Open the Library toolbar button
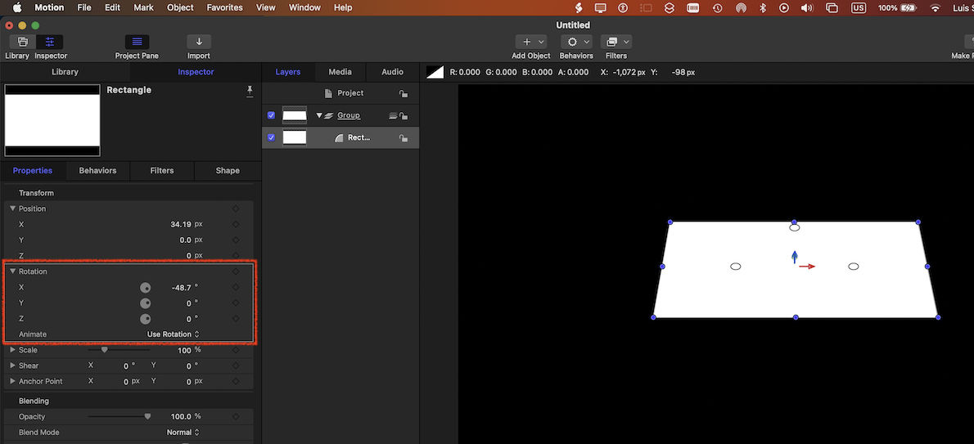This screenshot has width=974, height=444. 22,43
